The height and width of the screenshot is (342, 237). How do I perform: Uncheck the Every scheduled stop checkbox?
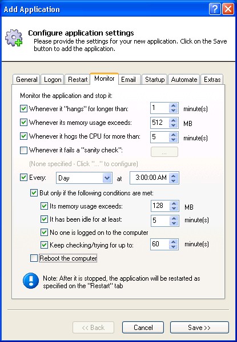point(23,177)
